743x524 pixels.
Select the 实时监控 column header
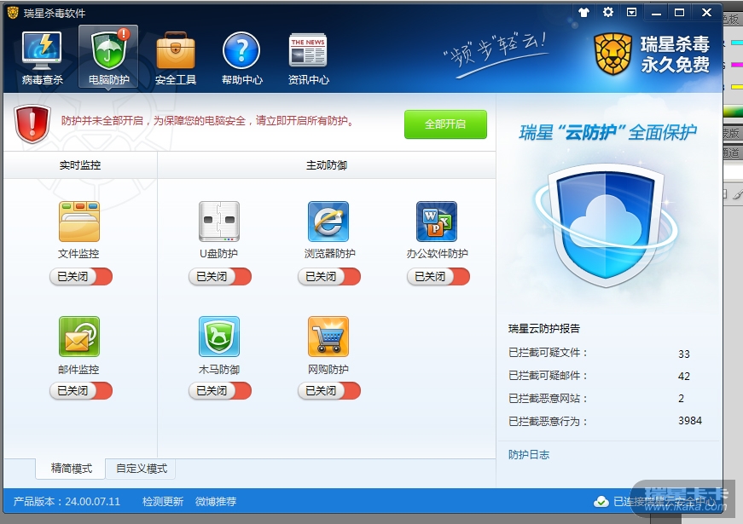[x=80, y=165]
